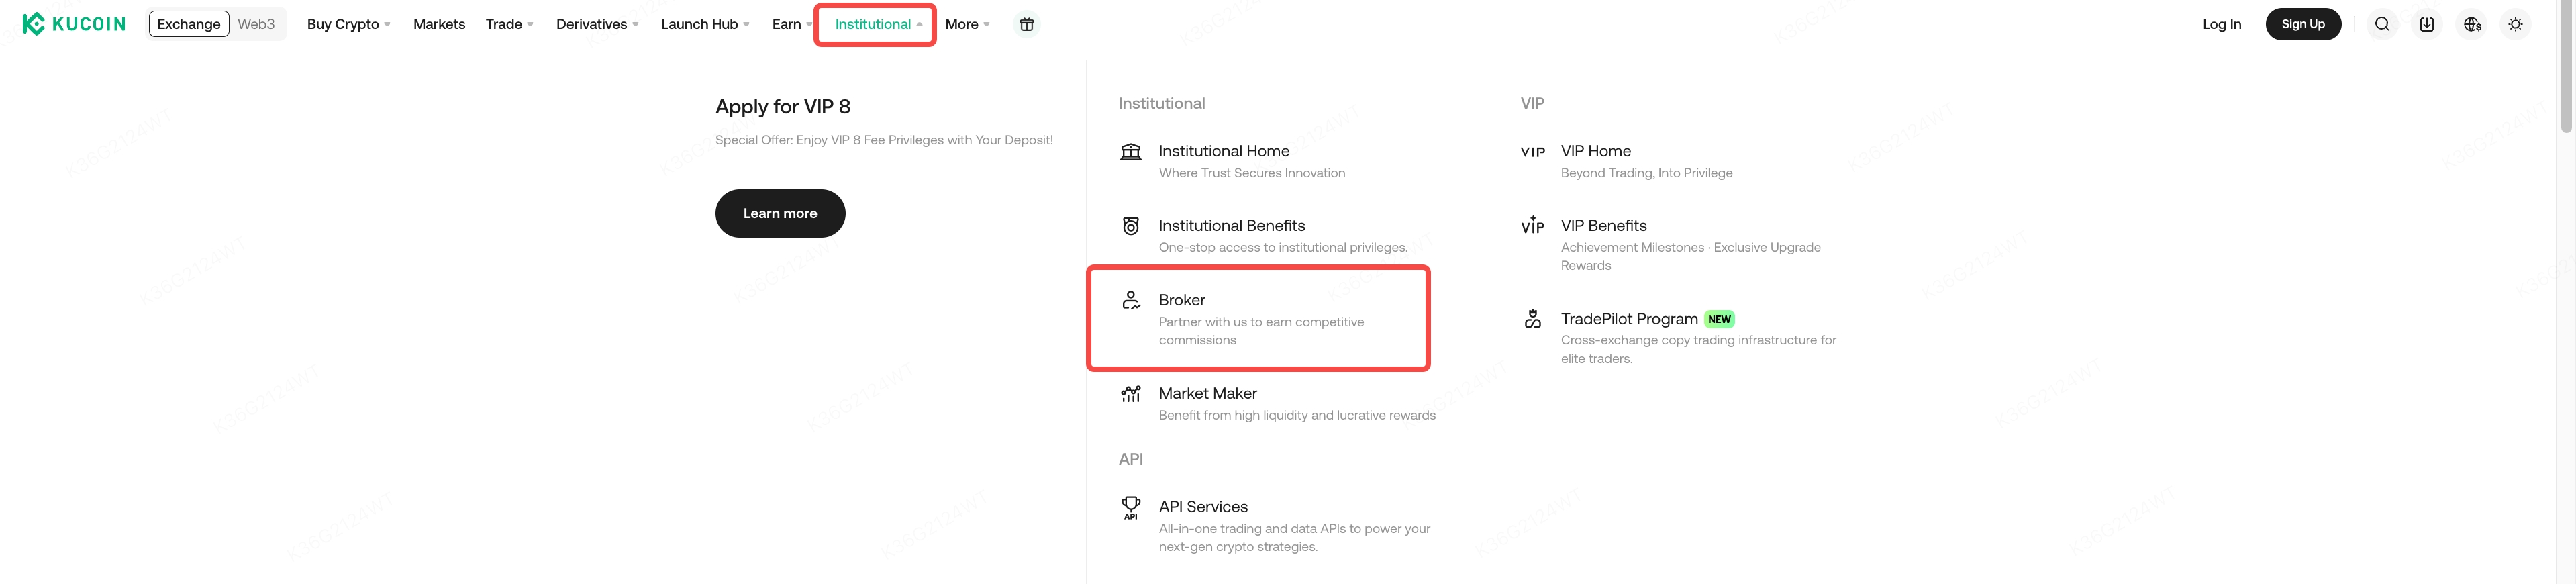Click the Learn more button

[x=780, y=213]
